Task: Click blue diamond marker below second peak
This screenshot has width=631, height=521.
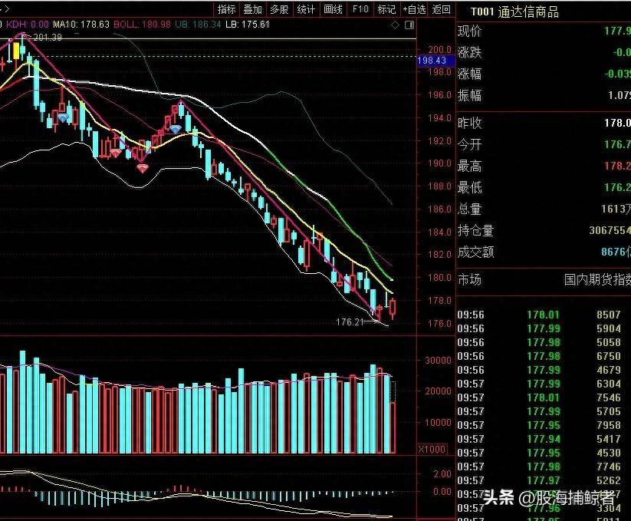Action: (176, 129)
